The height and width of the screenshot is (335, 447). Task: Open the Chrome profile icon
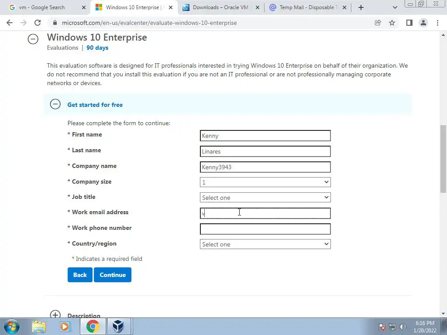click(x=423, y=23)
